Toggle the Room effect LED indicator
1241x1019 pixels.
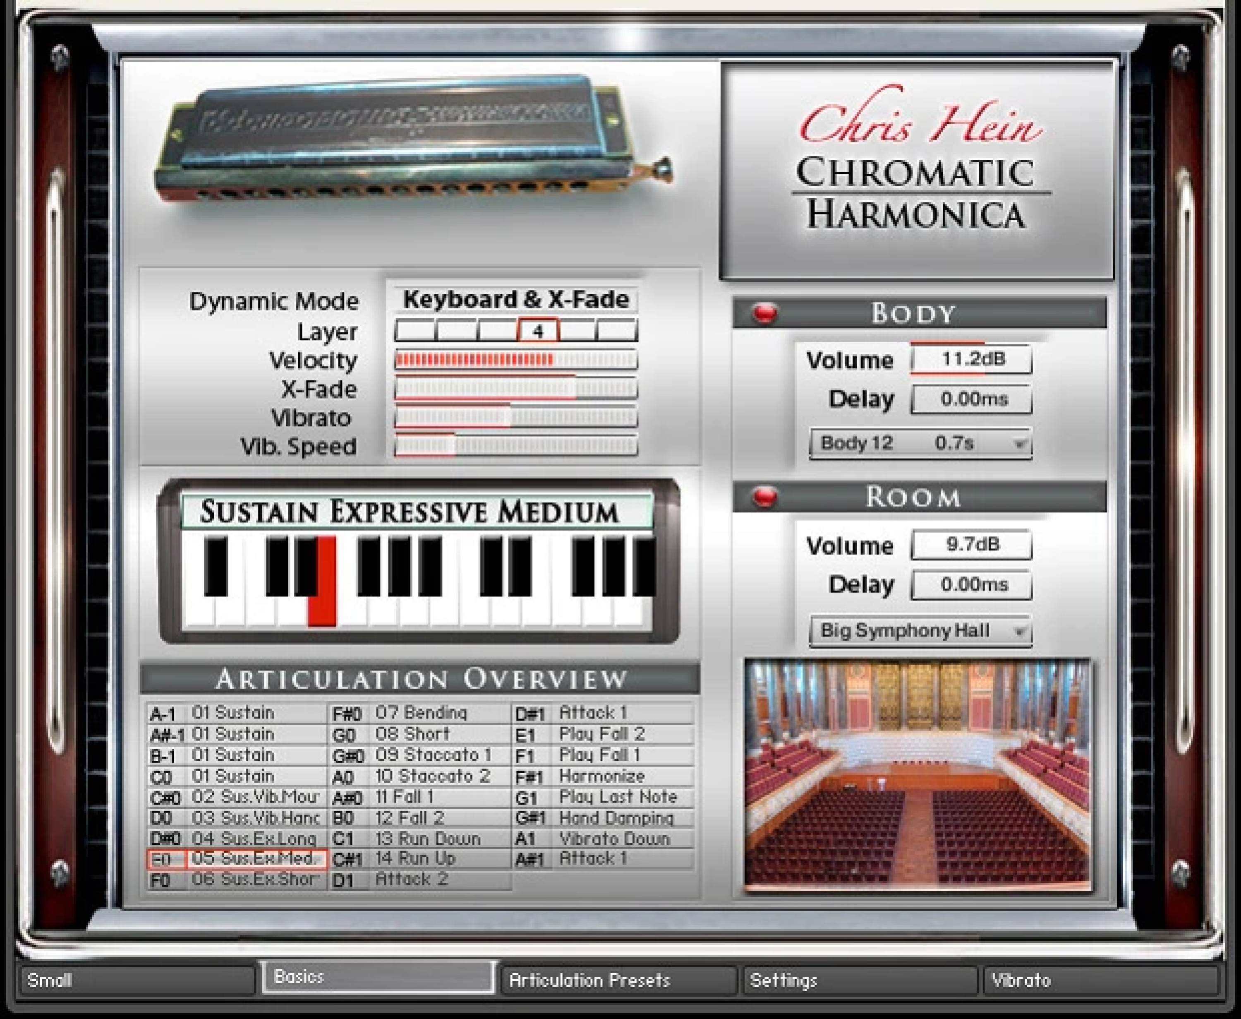[766, 497]
